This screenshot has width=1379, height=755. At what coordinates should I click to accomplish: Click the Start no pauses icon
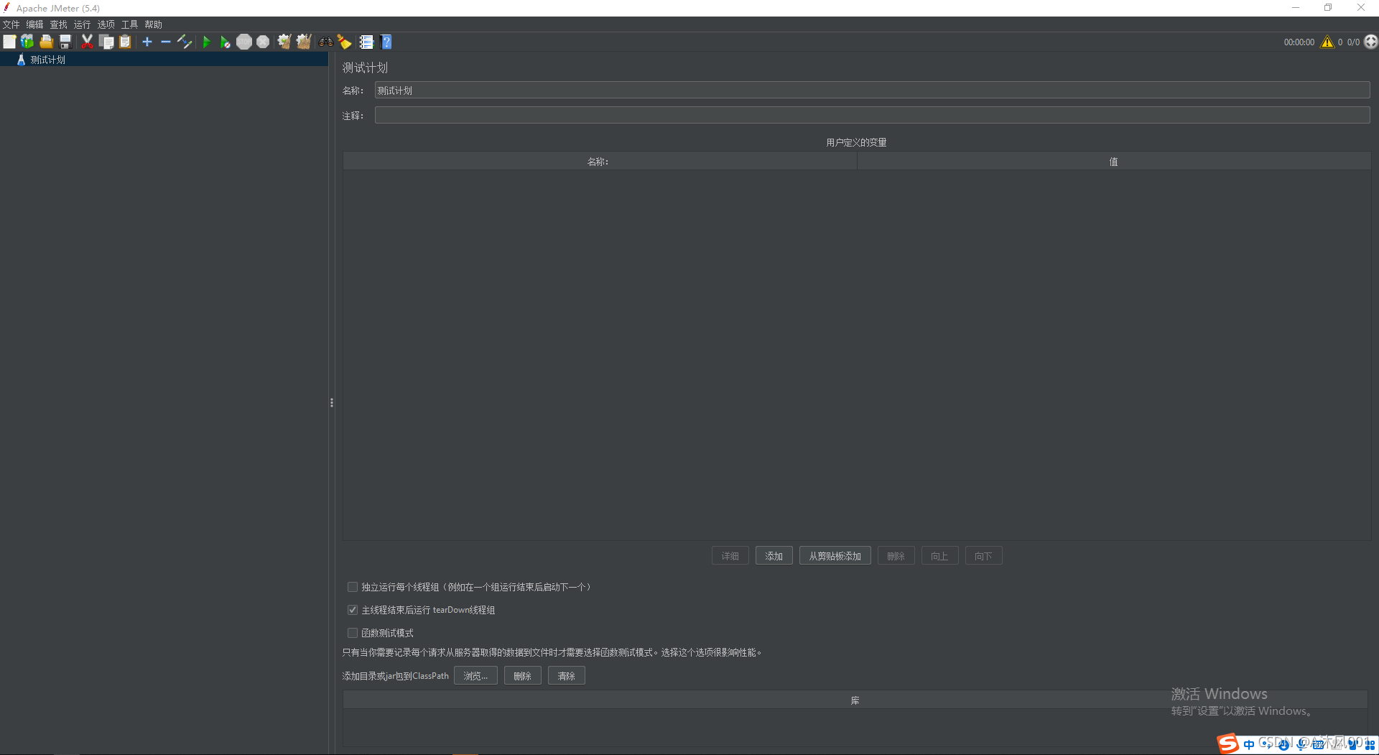point(225,42)
